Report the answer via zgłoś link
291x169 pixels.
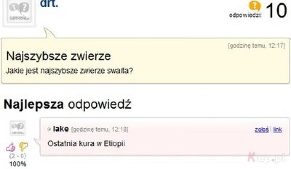(x=261, y=129)
